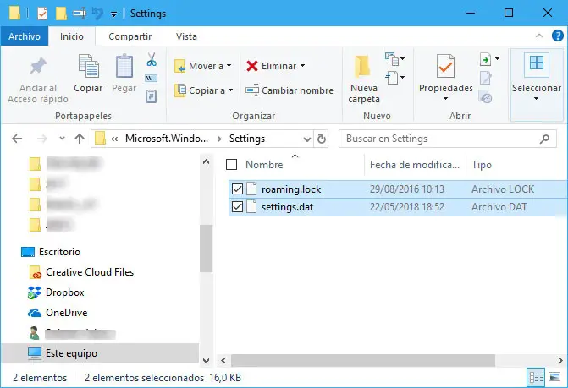The image size is (568, 388).
Task: Uncheck the settings.dat checkbox
Action: tap(237, 207)
